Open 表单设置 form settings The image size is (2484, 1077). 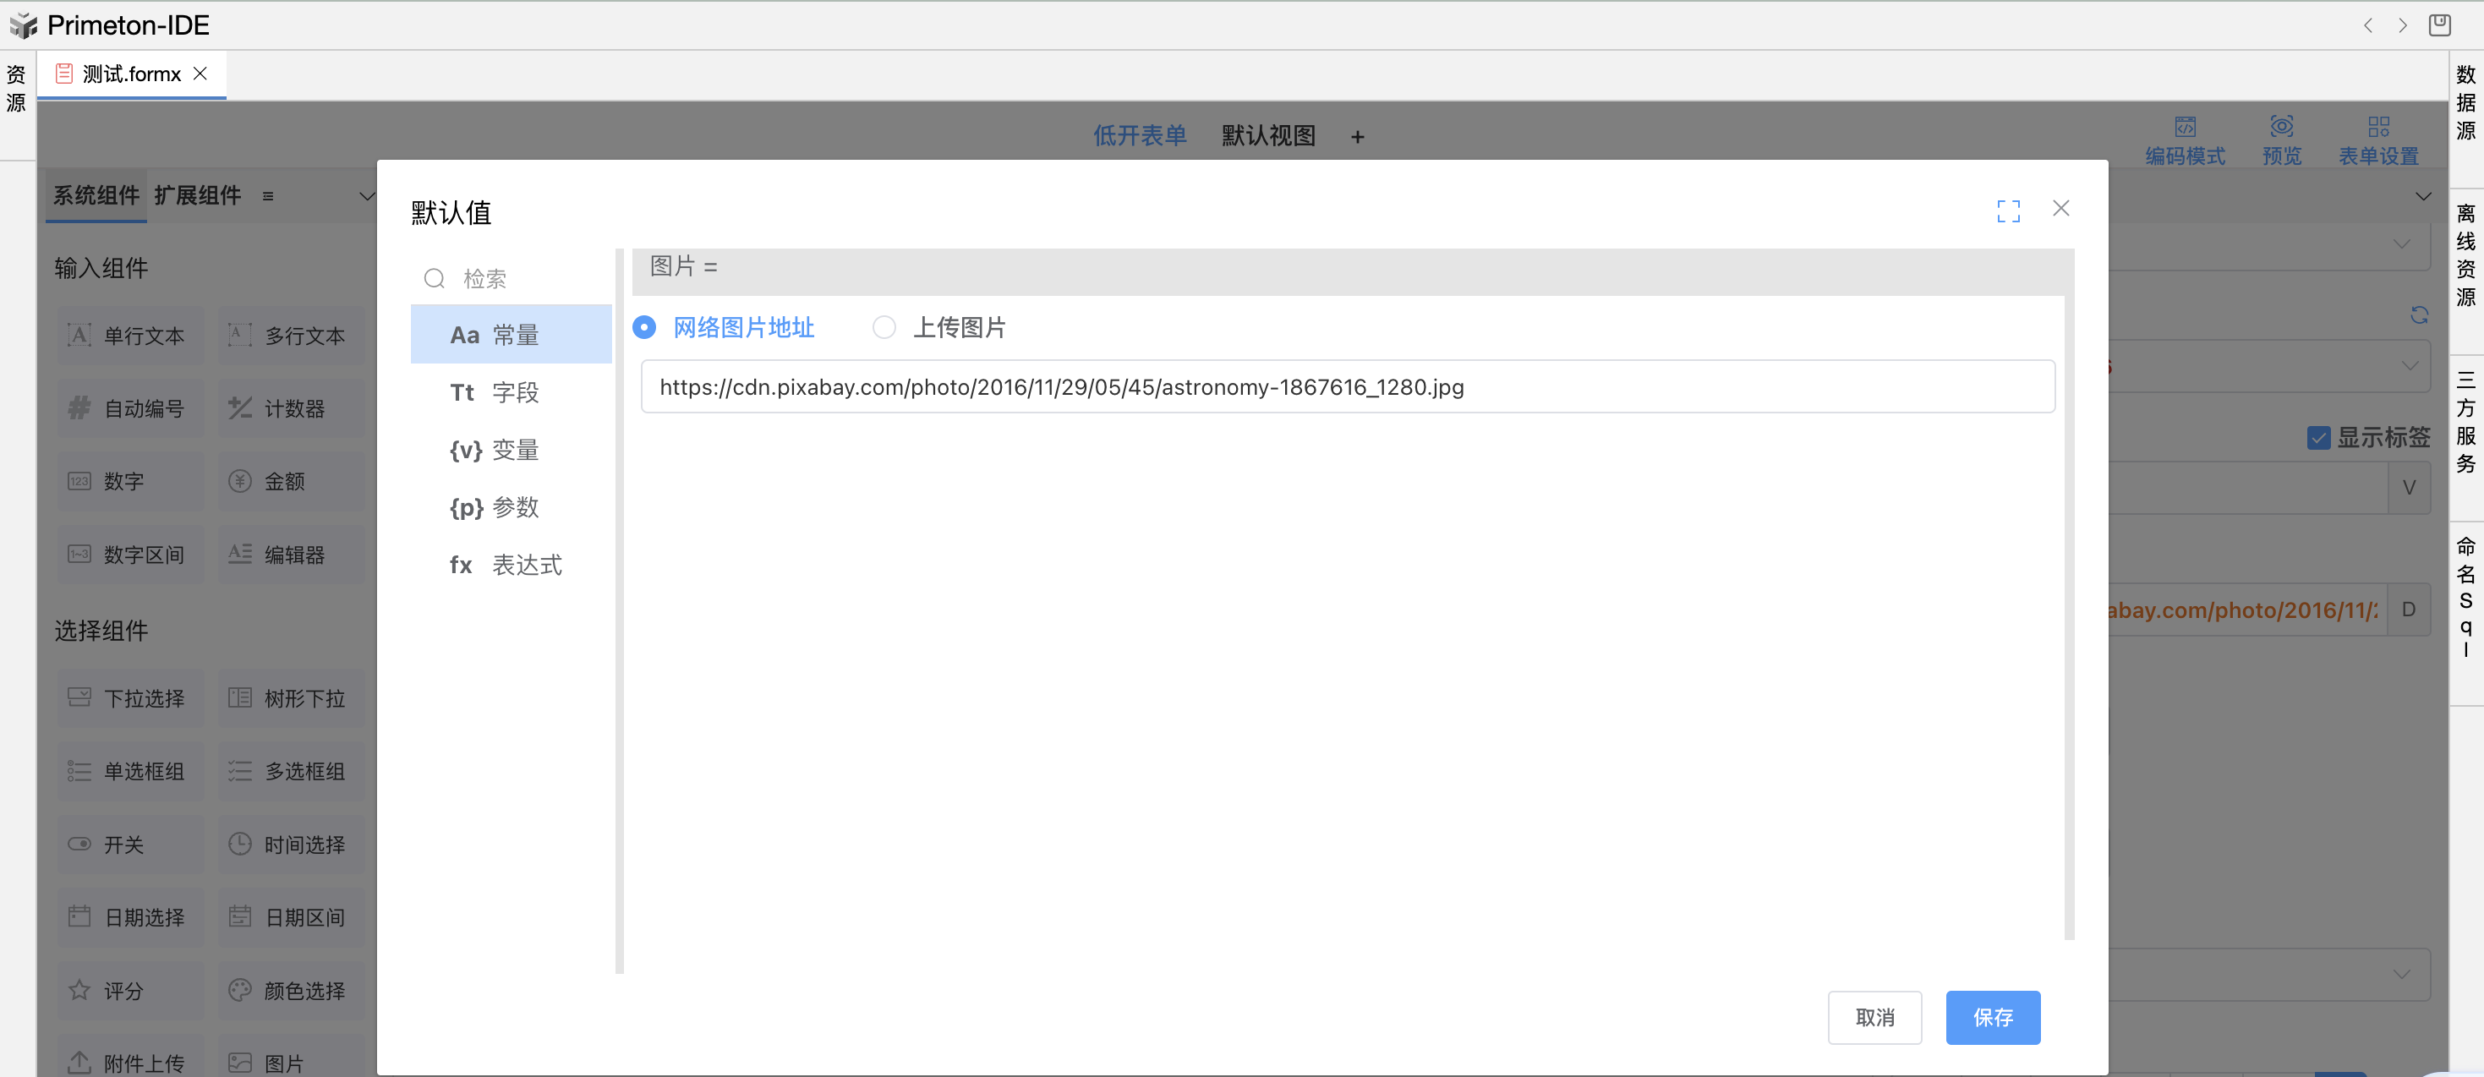[2378, 138]
